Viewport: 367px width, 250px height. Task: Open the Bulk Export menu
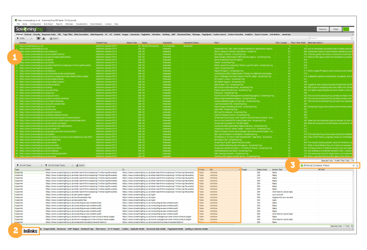coord(49,24)
